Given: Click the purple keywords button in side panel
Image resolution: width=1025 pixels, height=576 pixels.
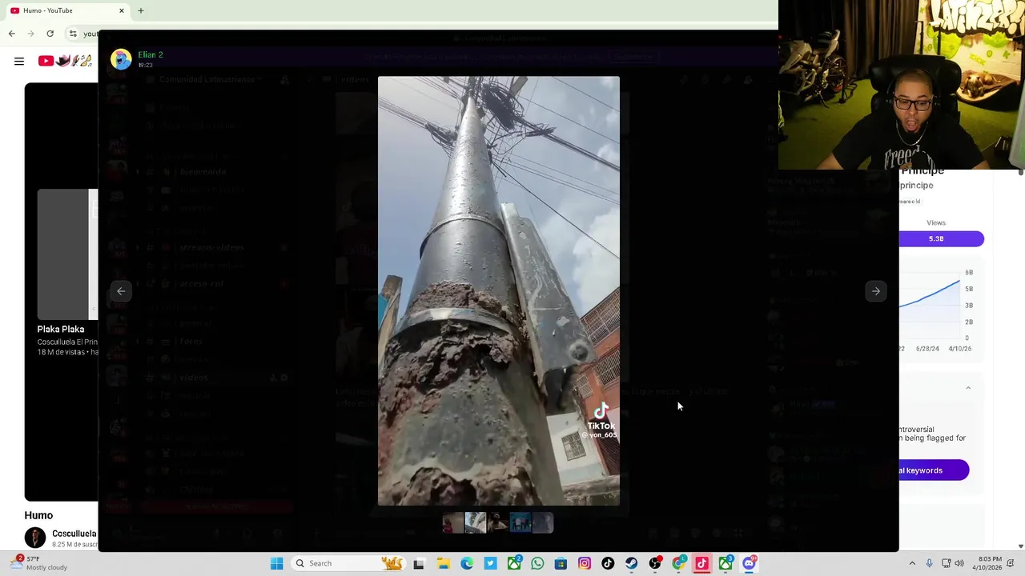Looking at the screenshot, I should click(934, 470).
